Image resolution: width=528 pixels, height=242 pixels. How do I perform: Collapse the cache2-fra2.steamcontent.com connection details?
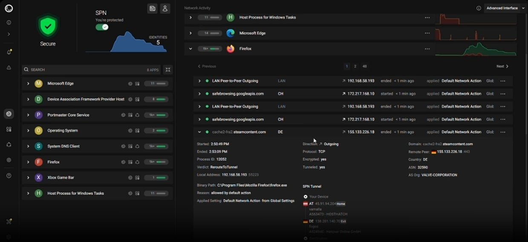[199, 132]
